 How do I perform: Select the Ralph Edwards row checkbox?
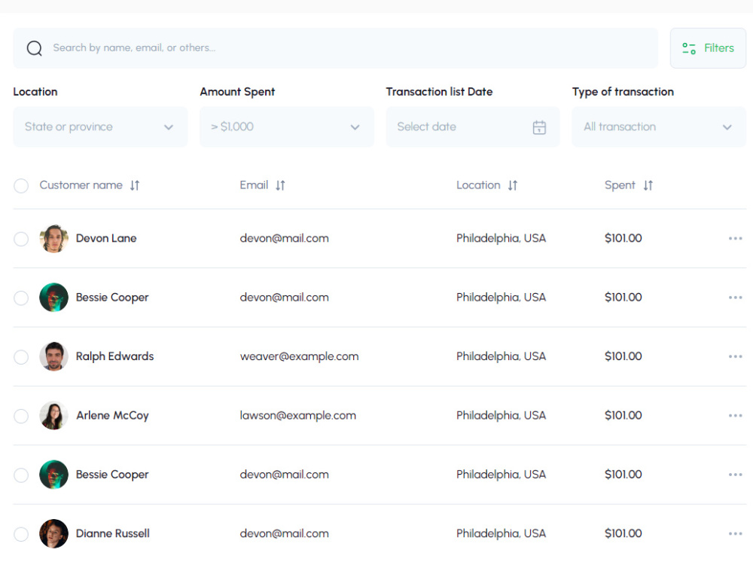tap(21, 357)
